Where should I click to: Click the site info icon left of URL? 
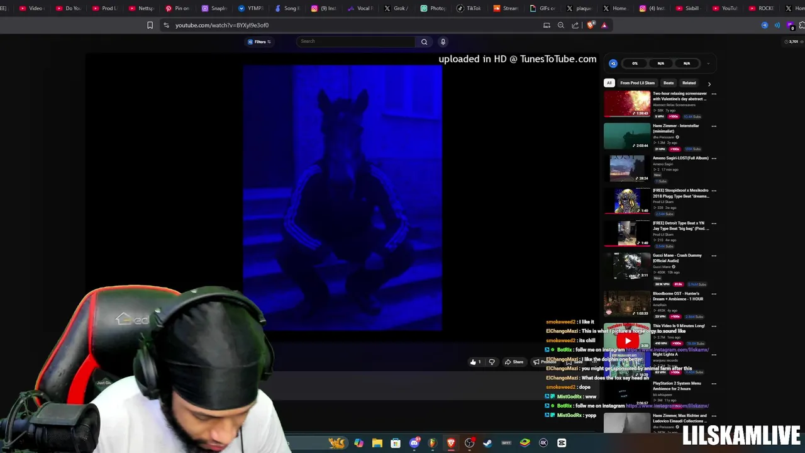click(x=166, y=25)
